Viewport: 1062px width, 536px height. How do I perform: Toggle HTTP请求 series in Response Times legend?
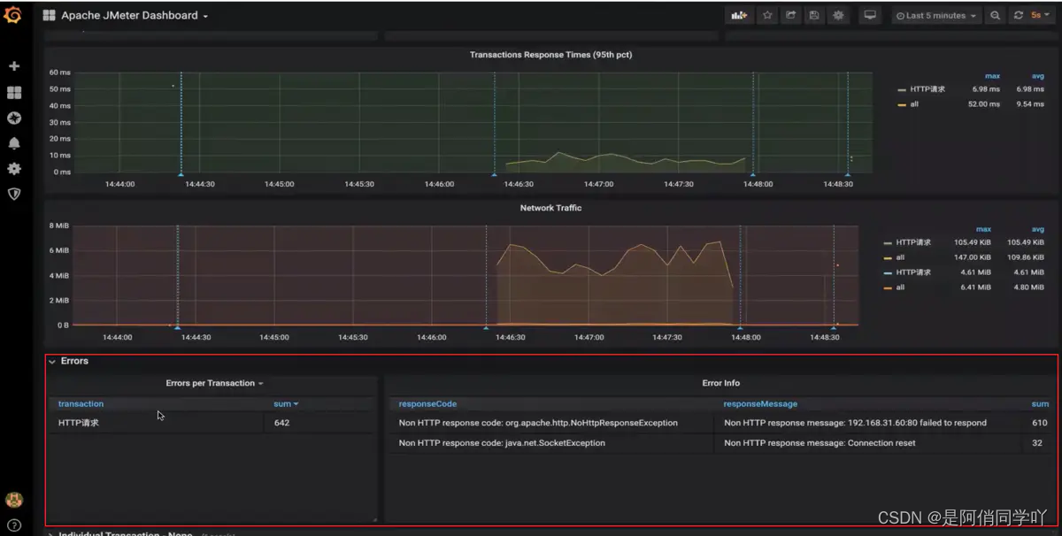[927, 89]
